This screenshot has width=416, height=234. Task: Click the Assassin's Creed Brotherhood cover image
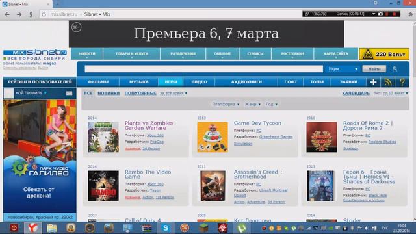coord(213,186)
